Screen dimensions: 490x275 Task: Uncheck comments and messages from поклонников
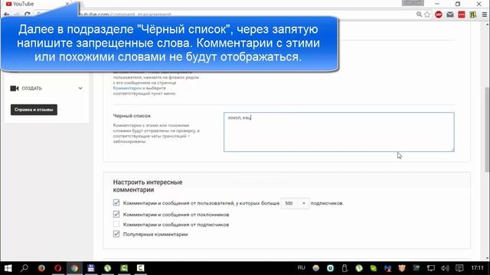click(116, 214)
